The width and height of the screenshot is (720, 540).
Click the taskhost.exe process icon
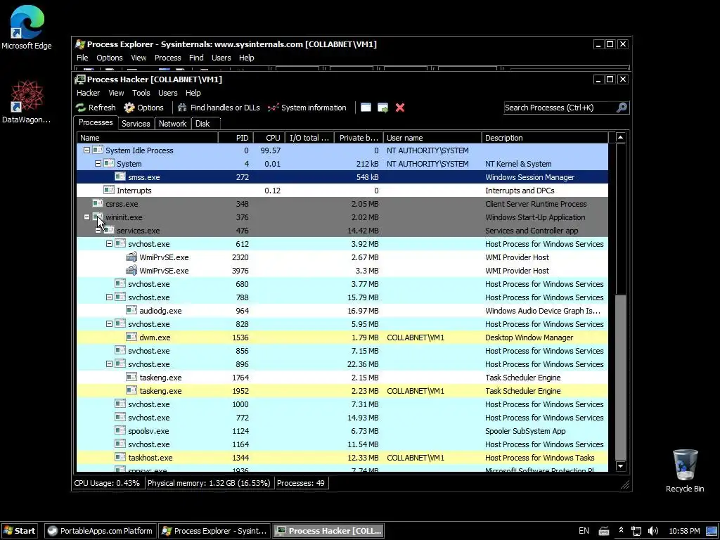point(120,457)
